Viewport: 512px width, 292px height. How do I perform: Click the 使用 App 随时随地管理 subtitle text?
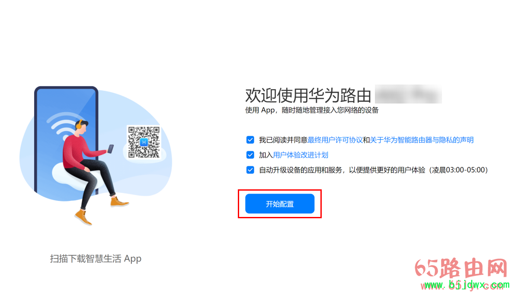pos(312,110)
